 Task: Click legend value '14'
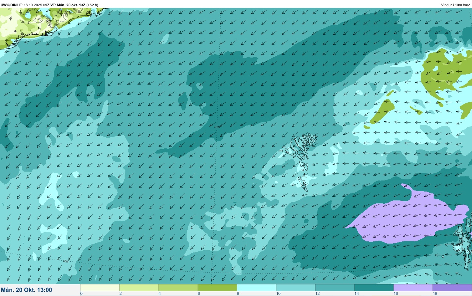tap(356, 294)
